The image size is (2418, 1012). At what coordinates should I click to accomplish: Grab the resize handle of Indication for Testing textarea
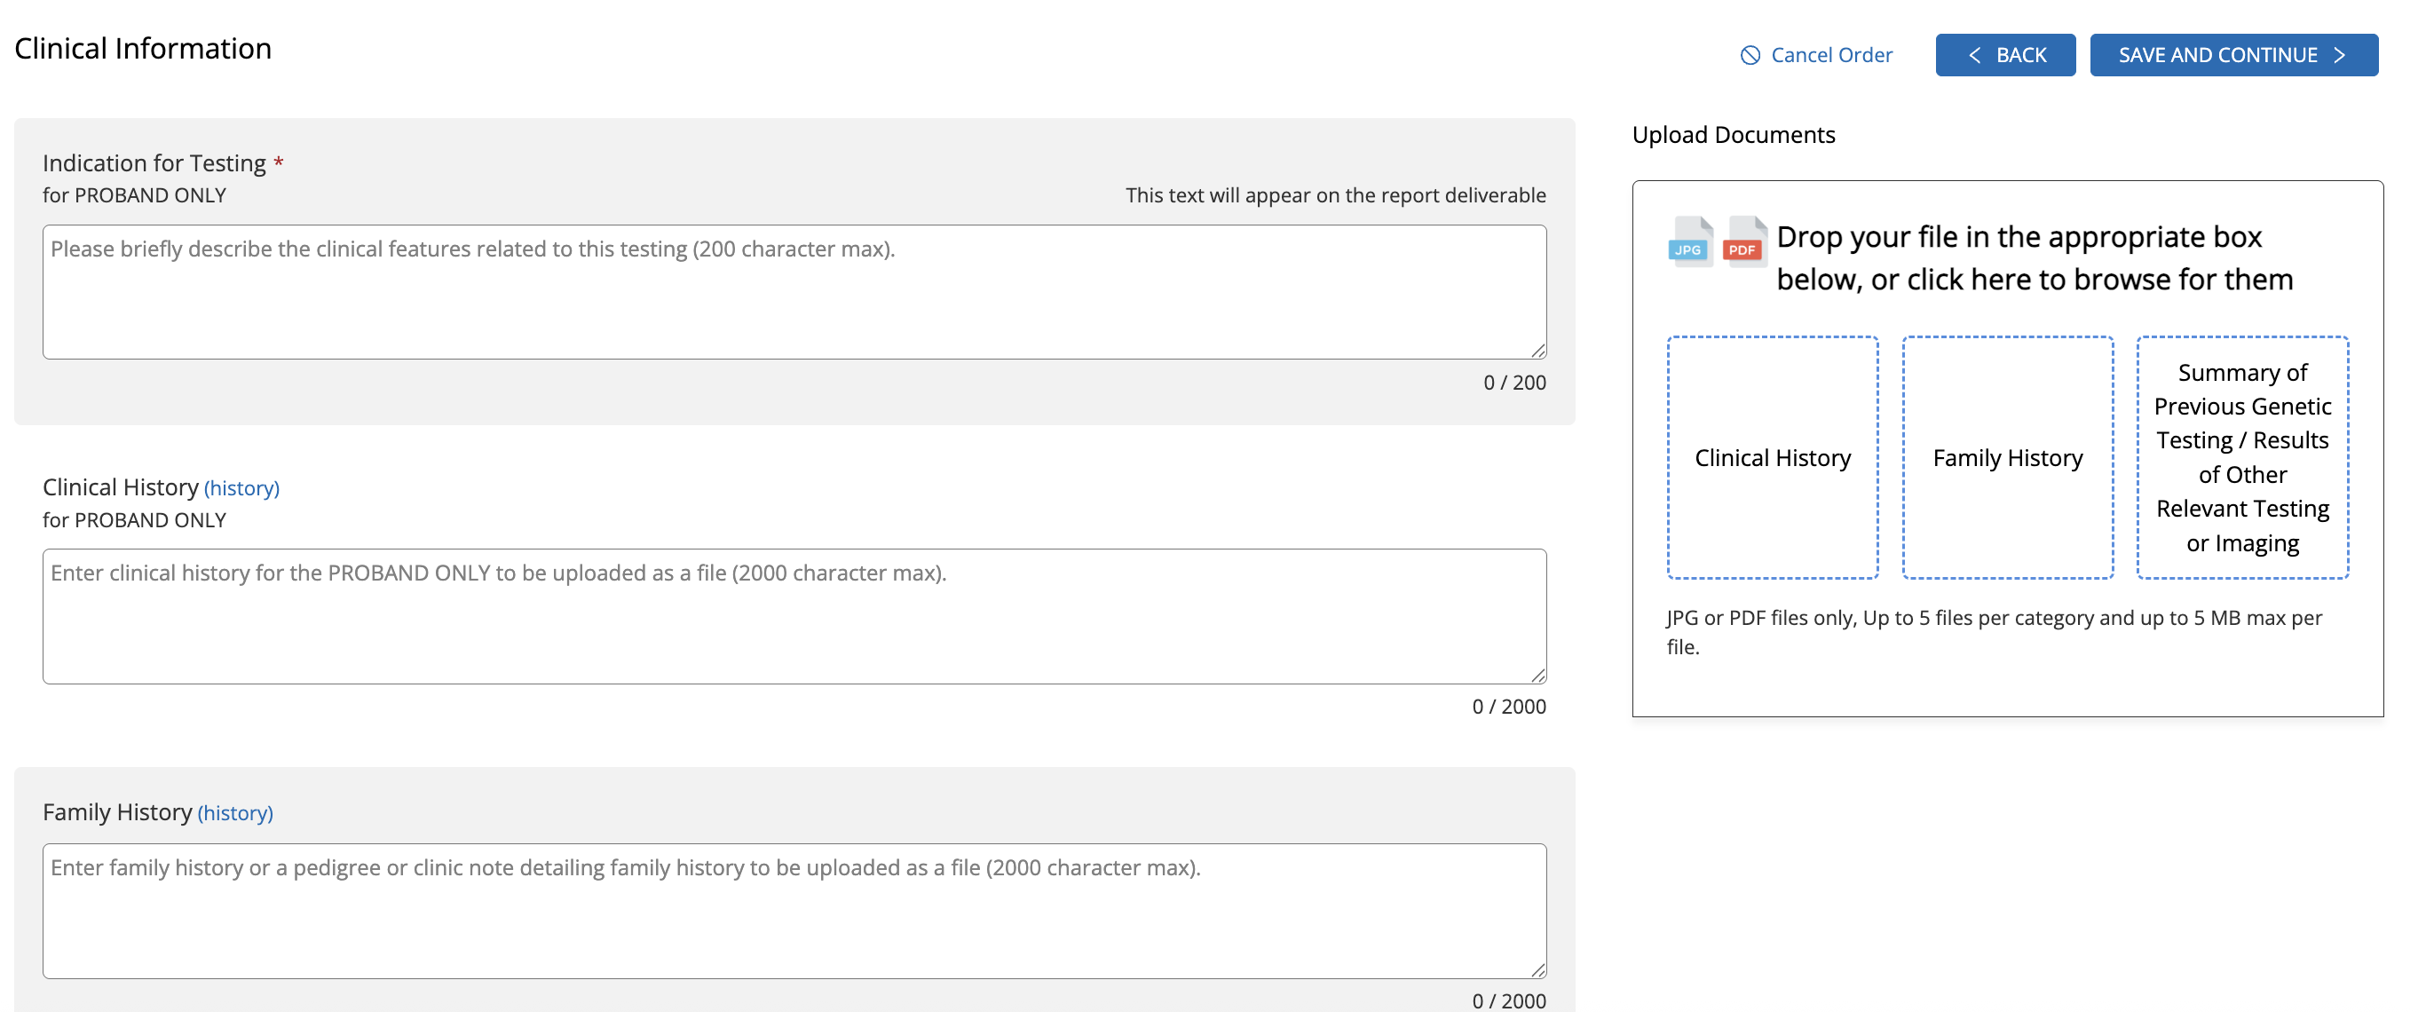point(1537,350)
